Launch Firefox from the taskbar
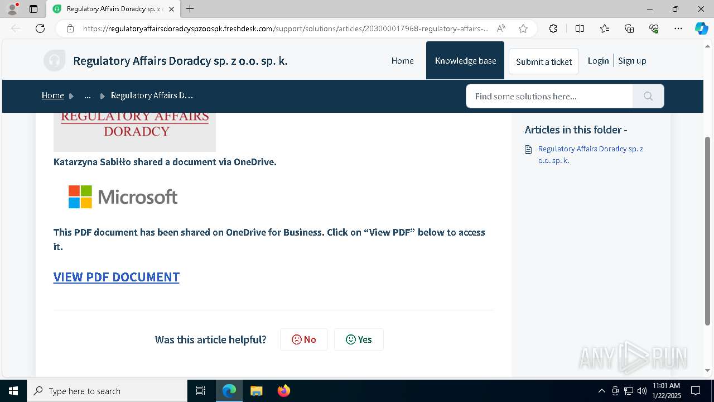This screenshot has height=402, width=714. point(284,391)
